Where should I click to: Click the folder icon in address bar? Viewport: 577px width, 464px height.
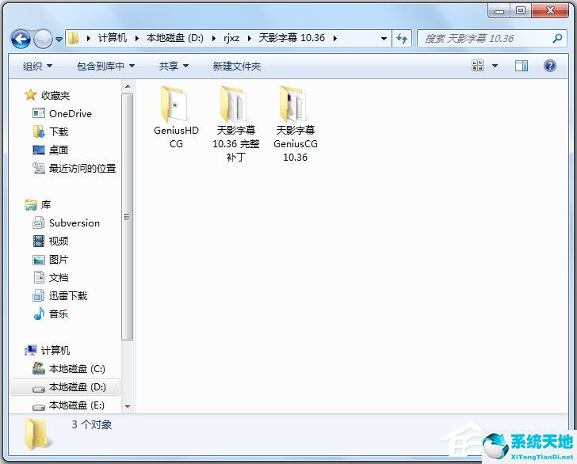pyautogui.click(x=74, y=38)
